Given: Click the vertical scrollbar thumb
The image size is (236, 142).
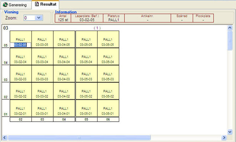Looking at the screenshot, I should (230, 40).
